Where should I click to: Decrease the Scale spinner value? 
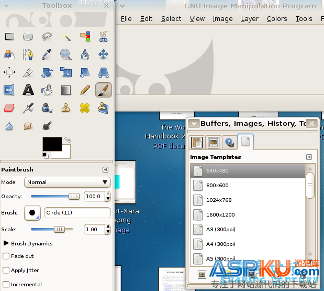coord(108,232)
